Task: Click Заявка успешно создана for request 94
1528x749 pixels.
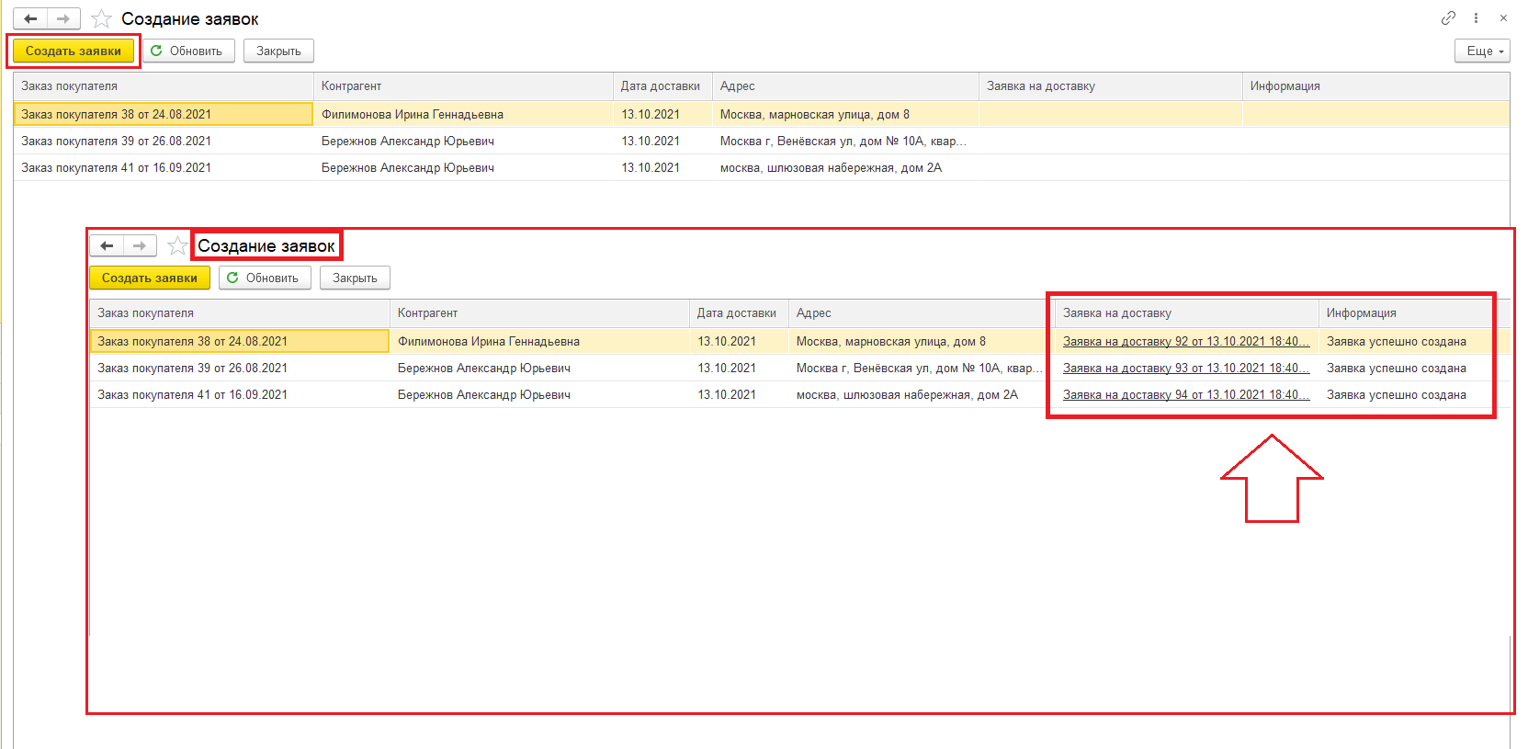Action: pos(1397,394)
